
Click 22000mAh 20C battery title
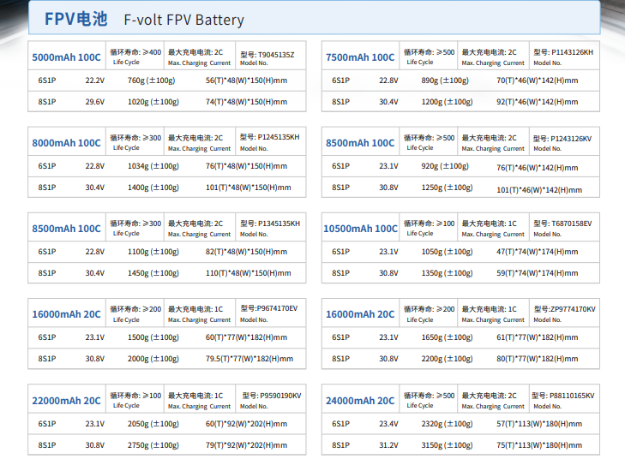[66, 401]
